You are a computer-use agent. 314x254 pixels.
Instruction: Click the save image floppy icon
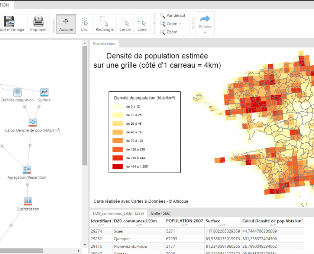(9, 22)
